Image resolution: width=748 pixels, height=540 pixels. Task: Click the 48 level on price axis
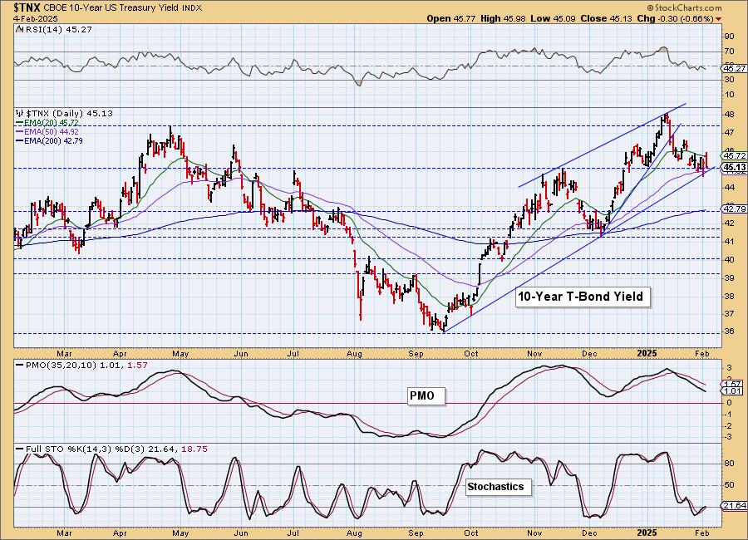(x=731, y=115)
